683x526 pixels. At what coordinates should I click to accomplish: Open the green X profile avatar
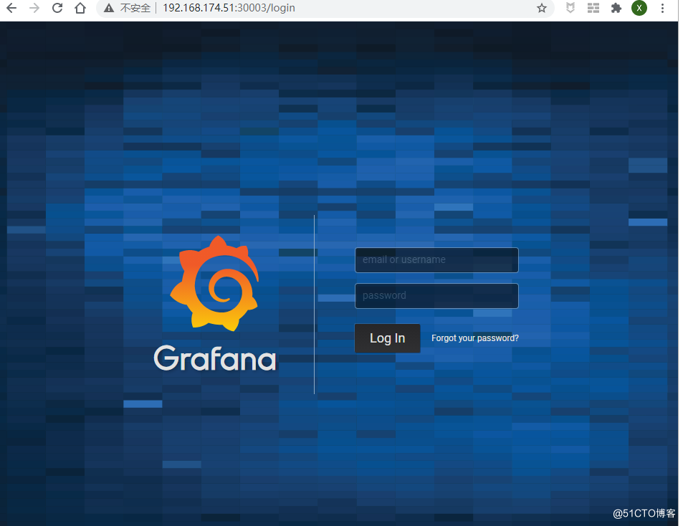pyautogui.click(x=639, y=8)
